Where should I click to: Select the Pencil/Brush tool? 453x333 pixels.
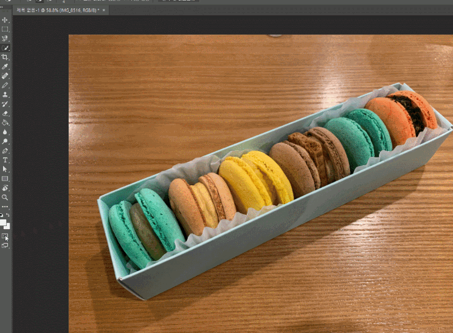[5, 85]
